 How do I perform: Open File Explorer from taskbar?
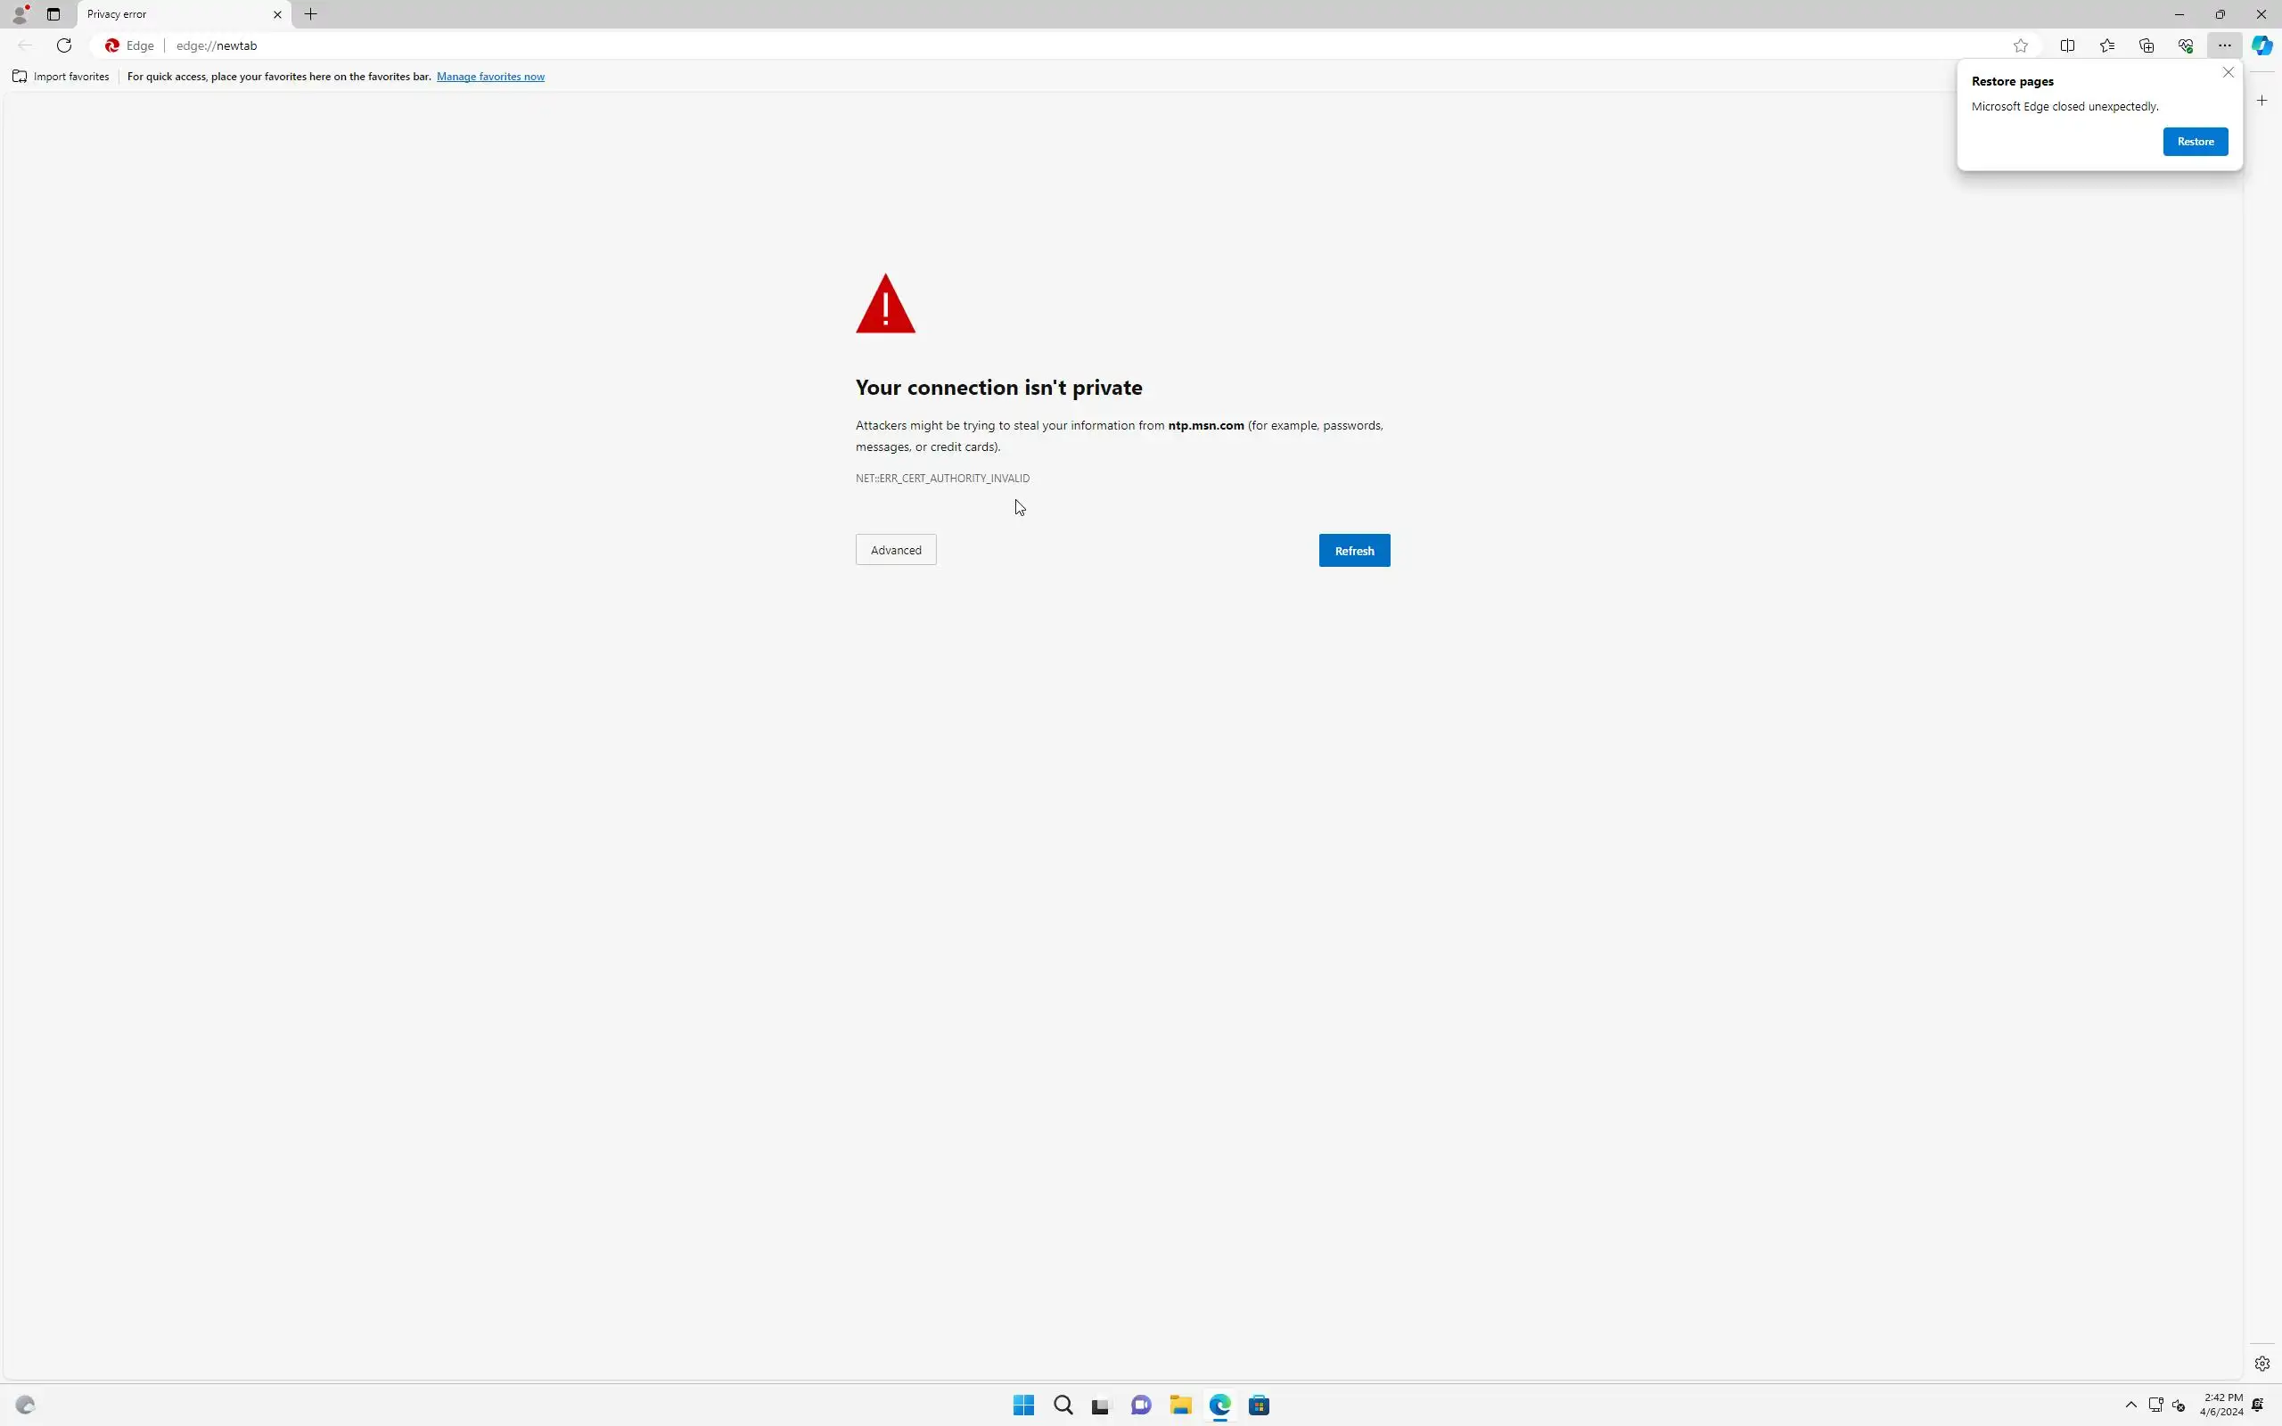click(1179, 1406)
